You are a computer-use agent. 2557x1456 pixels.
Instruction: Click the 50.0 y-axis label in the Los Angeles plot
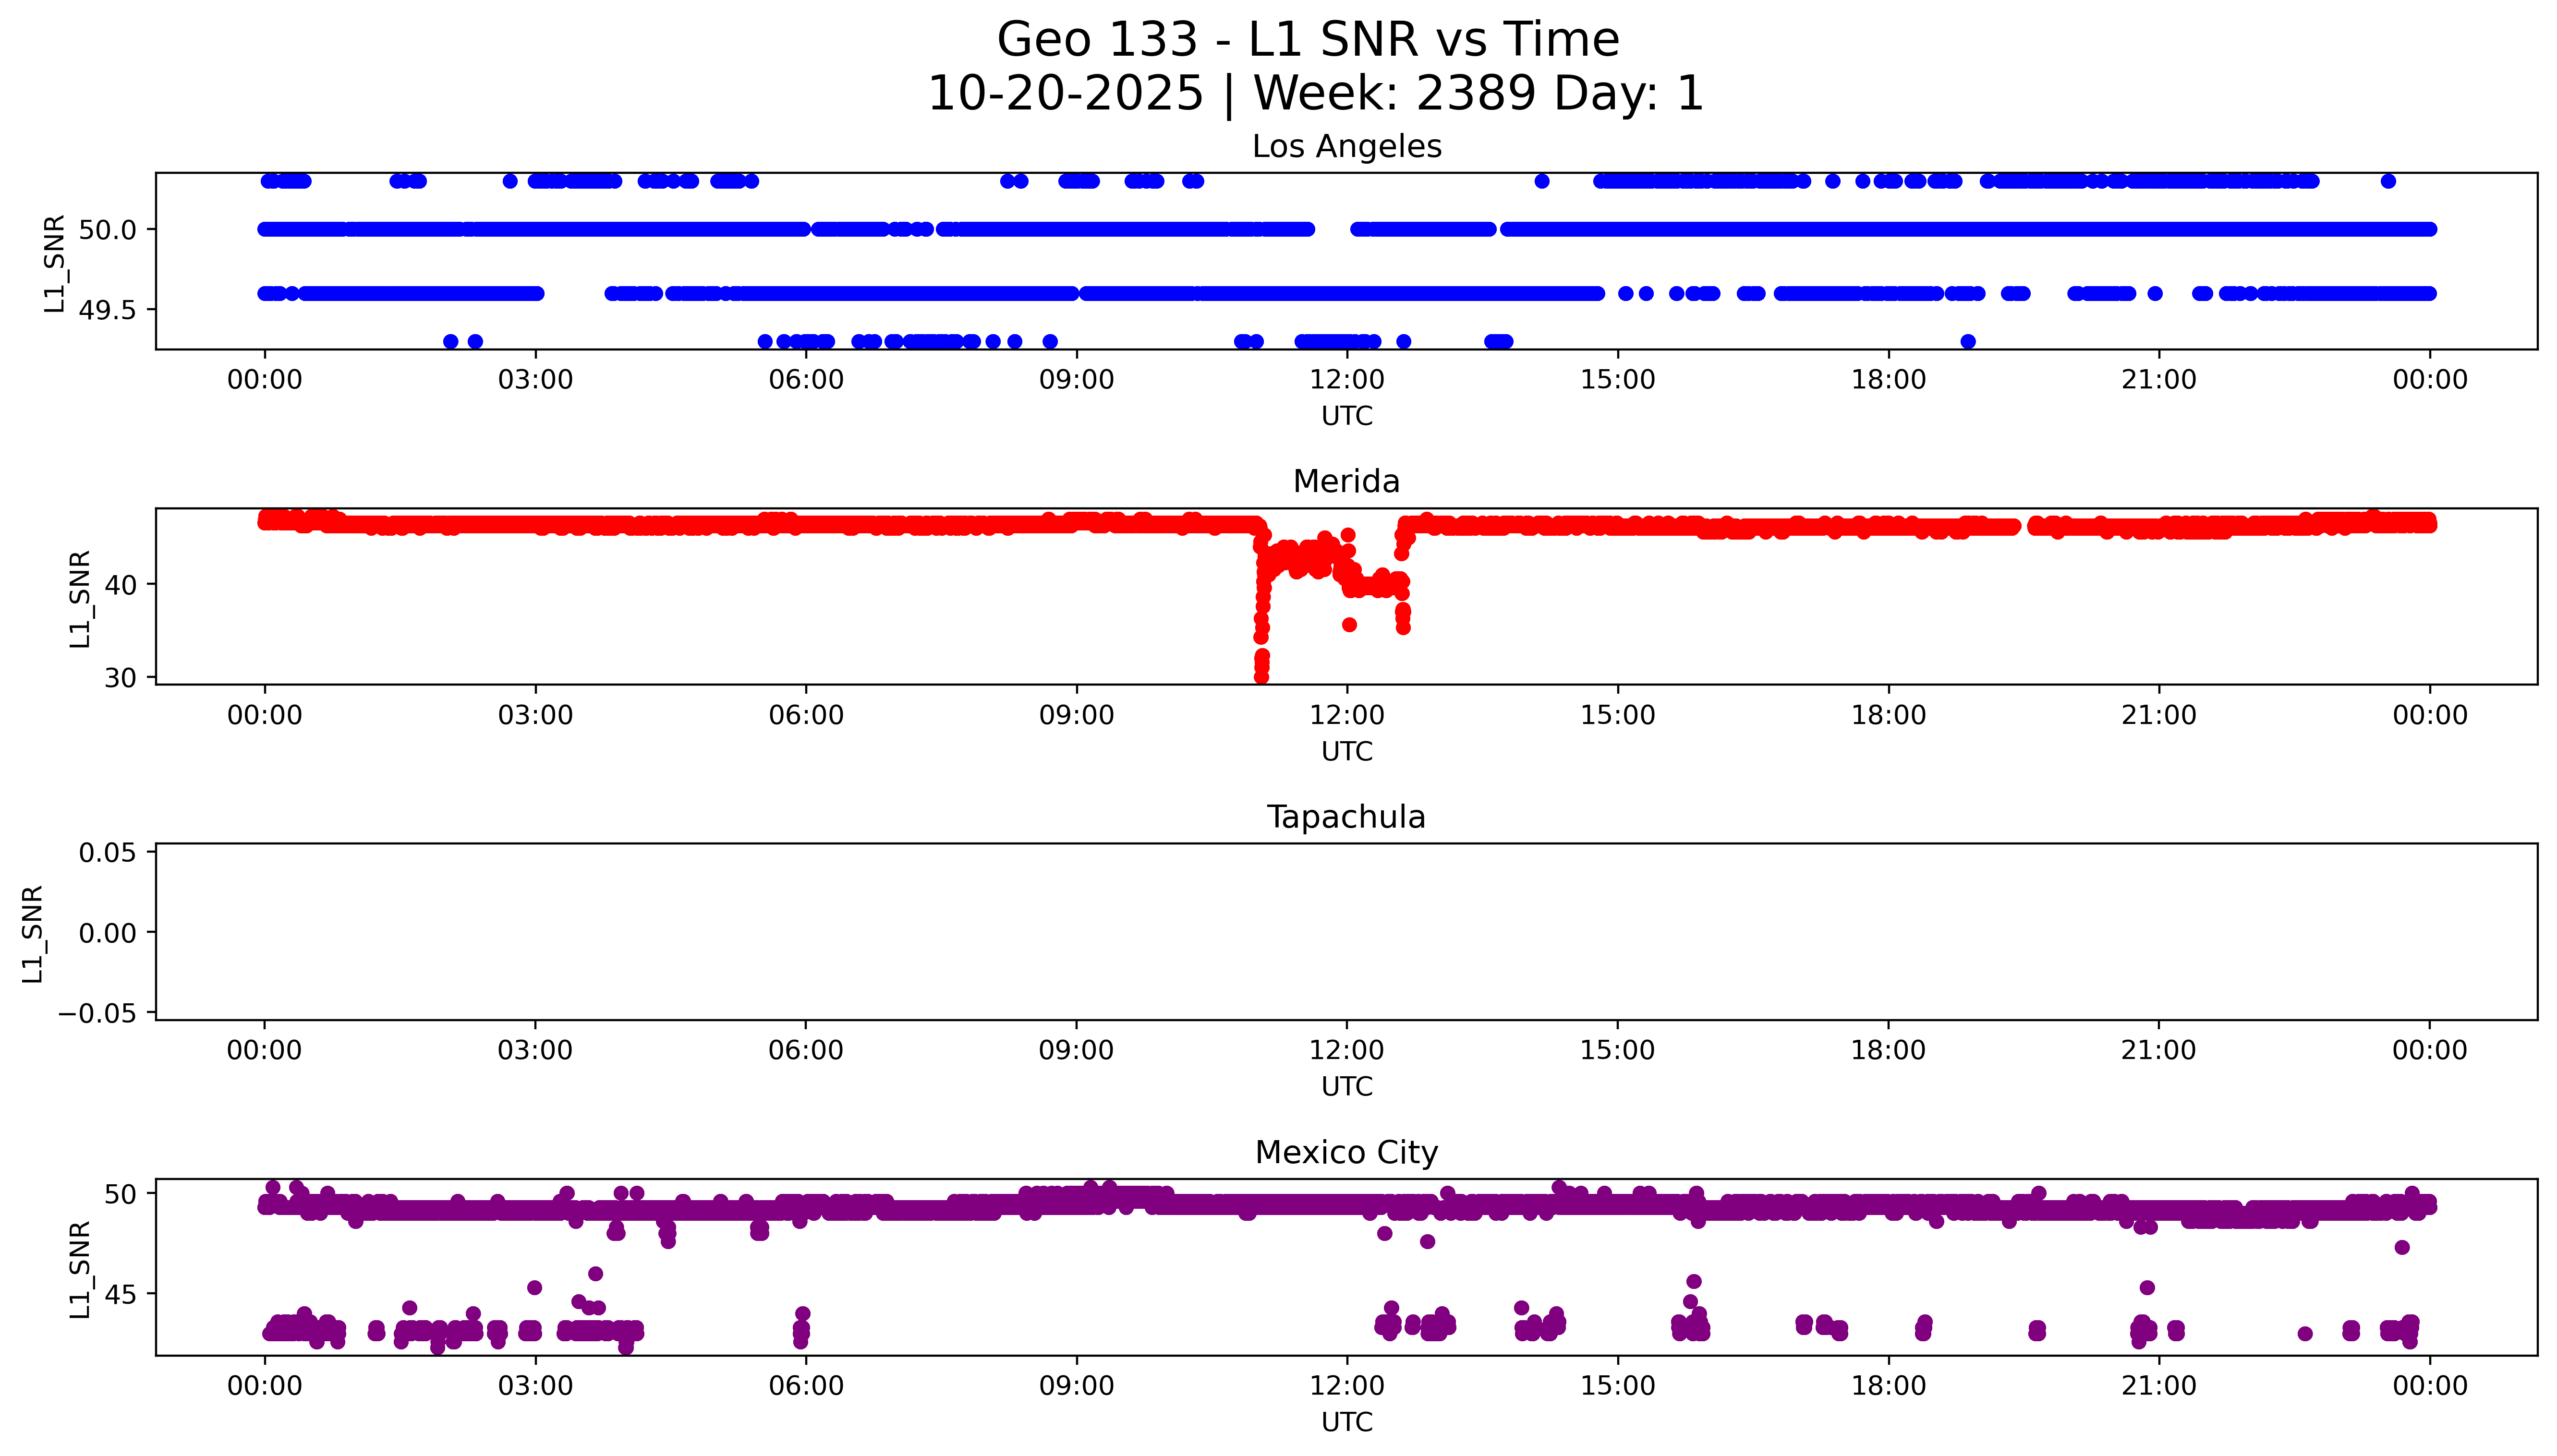click(107, 230)
